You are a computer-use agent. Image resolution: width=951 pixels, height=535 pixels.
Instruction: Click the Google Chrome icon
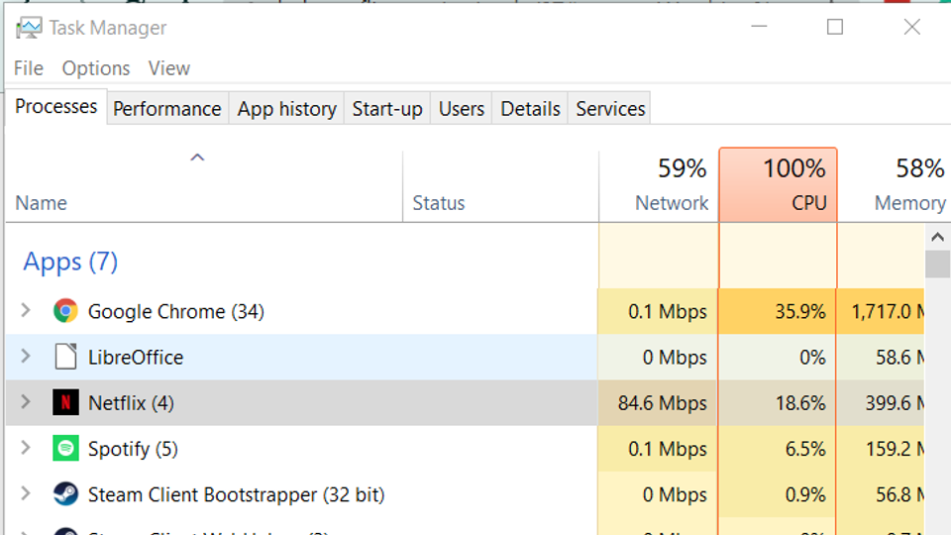65,311
